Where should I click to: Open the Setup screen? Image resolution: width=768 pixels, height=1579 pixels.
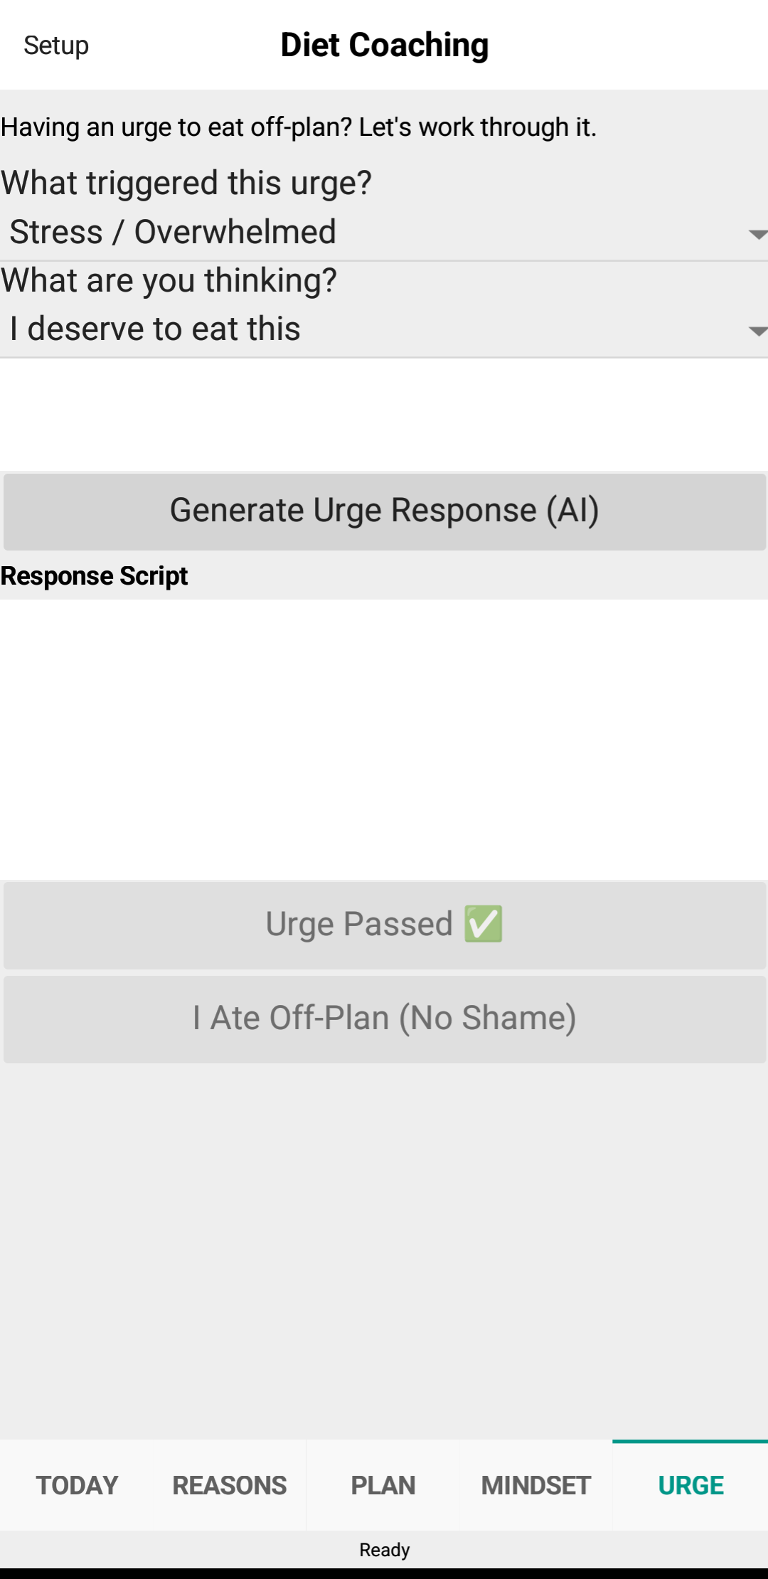(x=55, y=46)
